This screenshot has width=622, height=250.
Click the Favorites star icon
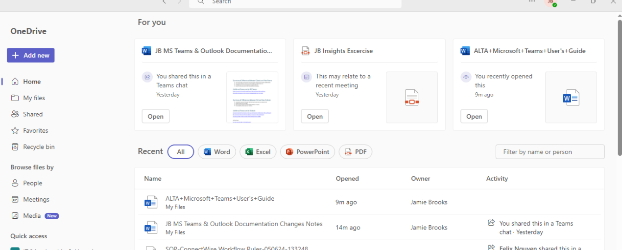(x=15, y=130)
